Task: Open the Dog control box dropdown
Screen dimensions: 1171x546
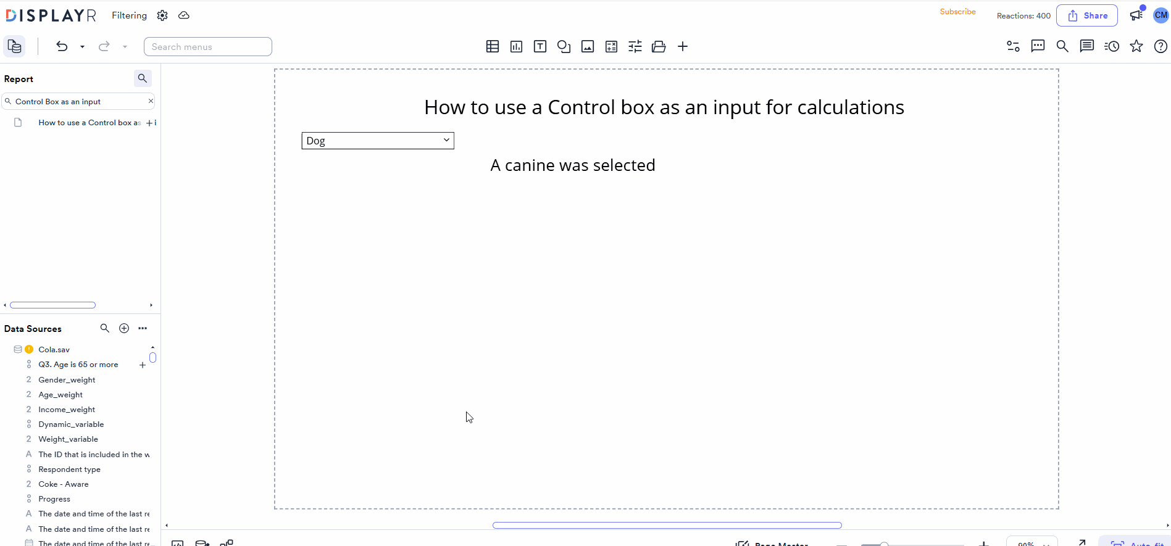Action: pos(378,141)
